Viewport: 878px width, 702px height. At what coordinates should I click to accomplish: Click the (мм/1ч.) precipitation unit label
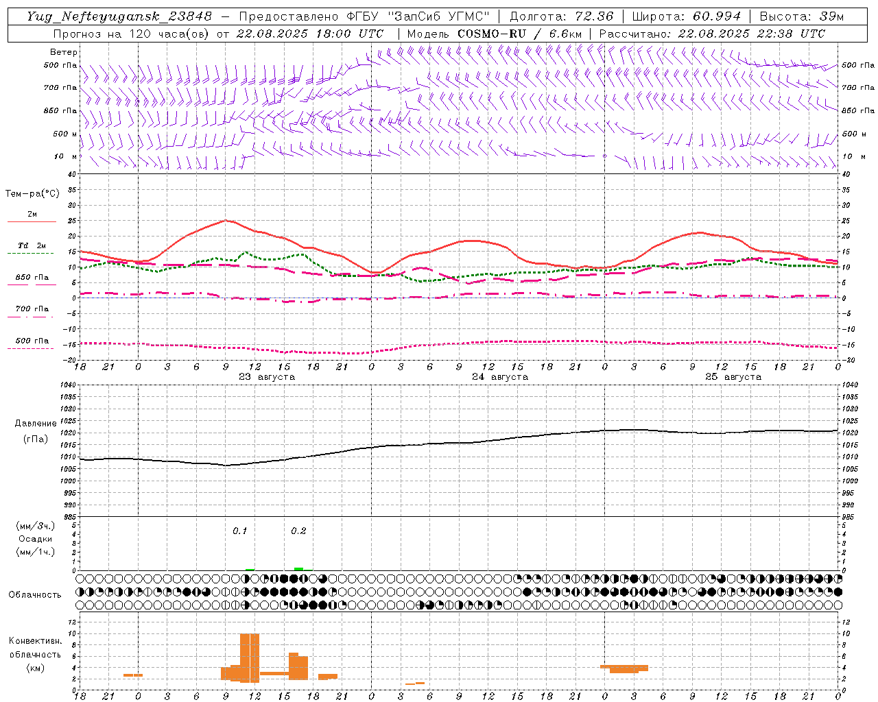(x=35, y=552)
